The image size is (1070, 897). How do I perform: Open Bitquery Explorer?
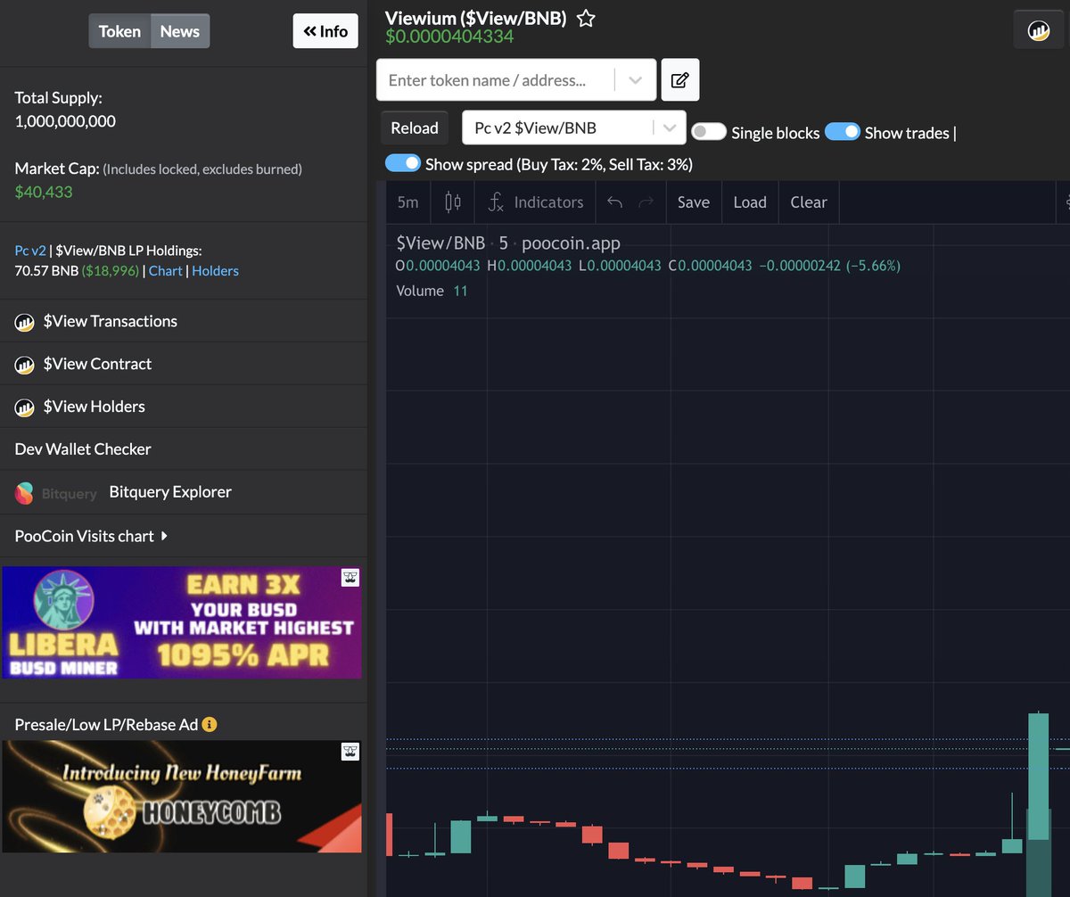[170, 492]
